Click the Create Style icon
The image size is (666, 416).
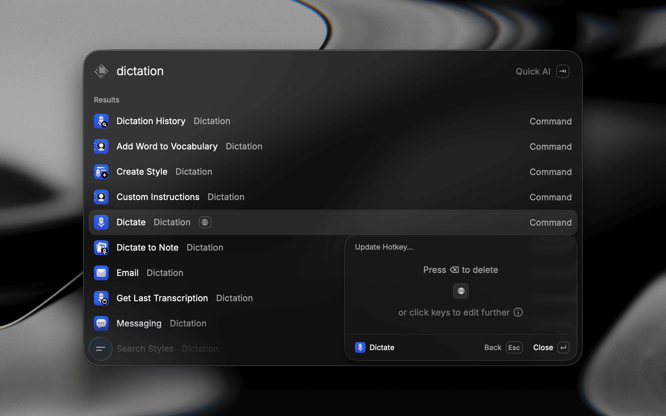(x=101, y=172)
